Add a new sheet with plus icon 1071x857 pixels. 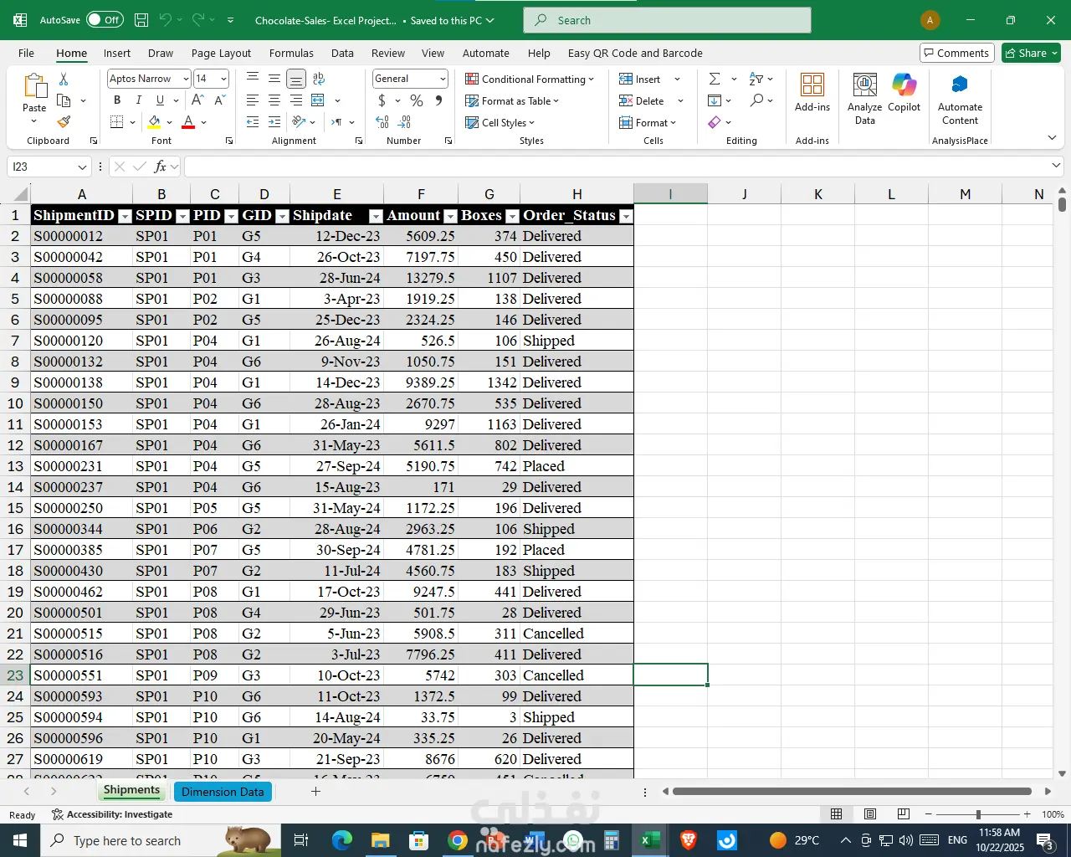tap(315, 792)
